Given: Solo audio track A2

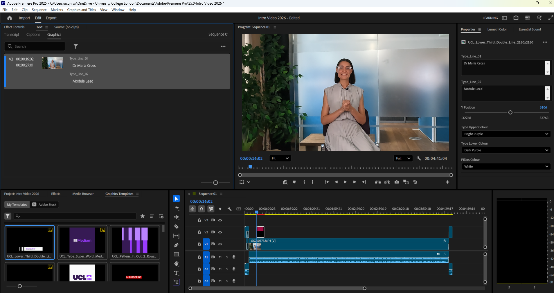Looking at the screenshot, I should [227, 269].
